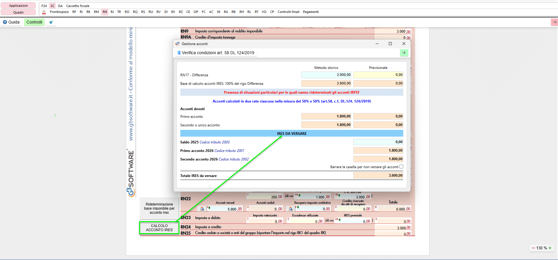Click the Totale IRES da versare field
Viewport: 558px width, 260px height.
coord(378,175)
